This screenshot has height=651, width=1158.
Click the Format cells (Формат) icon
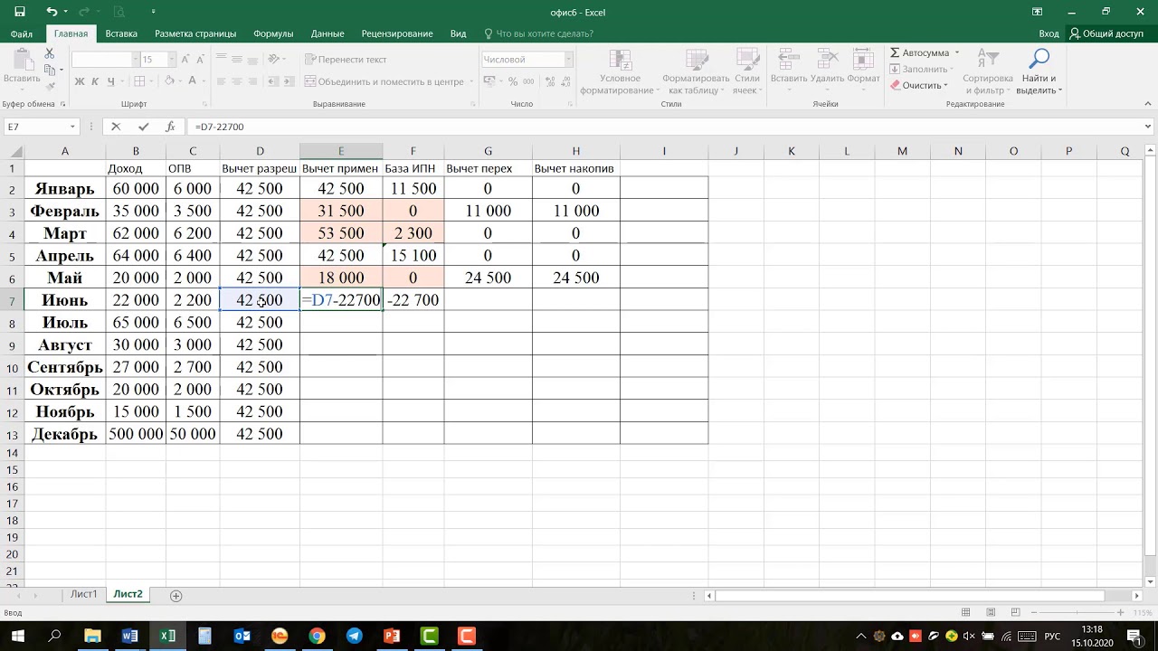pos(864,60)
